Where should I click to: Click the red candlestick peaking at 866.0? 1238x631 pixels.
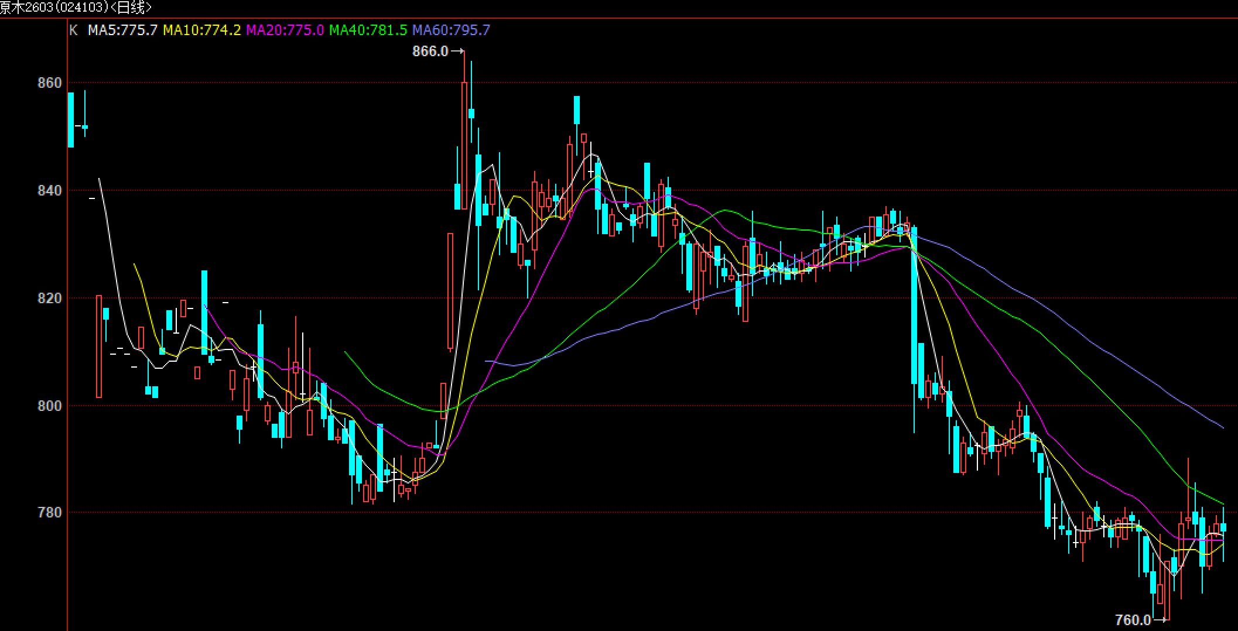[464, 145]
